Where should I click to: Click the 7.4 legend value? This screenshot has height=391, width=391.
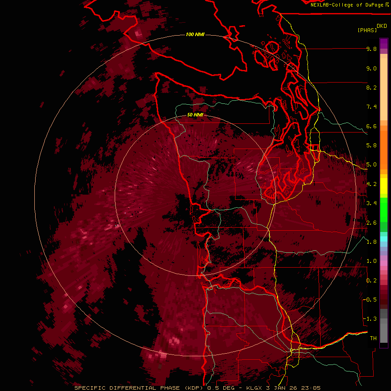point(371,107)
